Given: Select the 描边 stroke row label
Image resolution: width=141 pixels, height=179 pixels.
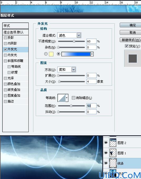Looking at the screenshot, I should [11, 101].
